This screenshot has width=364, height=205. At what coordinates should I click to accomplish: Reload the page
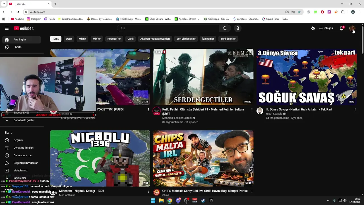(18, 12)
